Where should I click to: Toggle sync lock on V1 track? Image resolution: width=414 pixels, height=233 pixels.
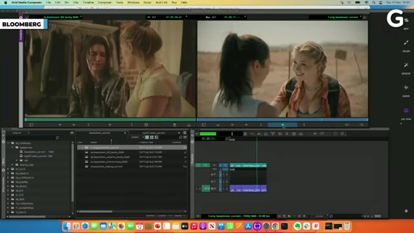pos(221,166)
